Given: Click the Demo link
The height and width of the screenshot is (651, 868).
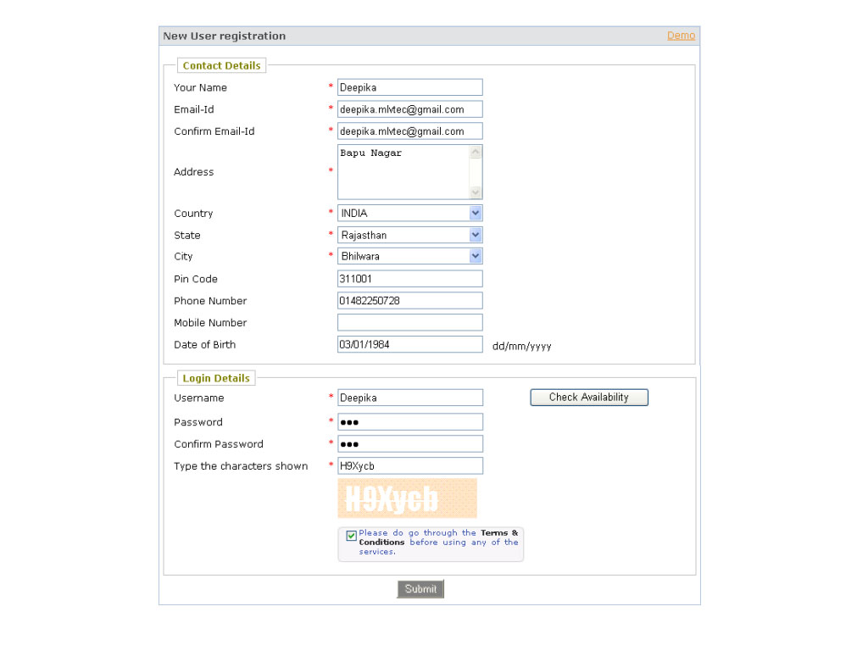Looking at the screenshot, I should click(681, 36).
